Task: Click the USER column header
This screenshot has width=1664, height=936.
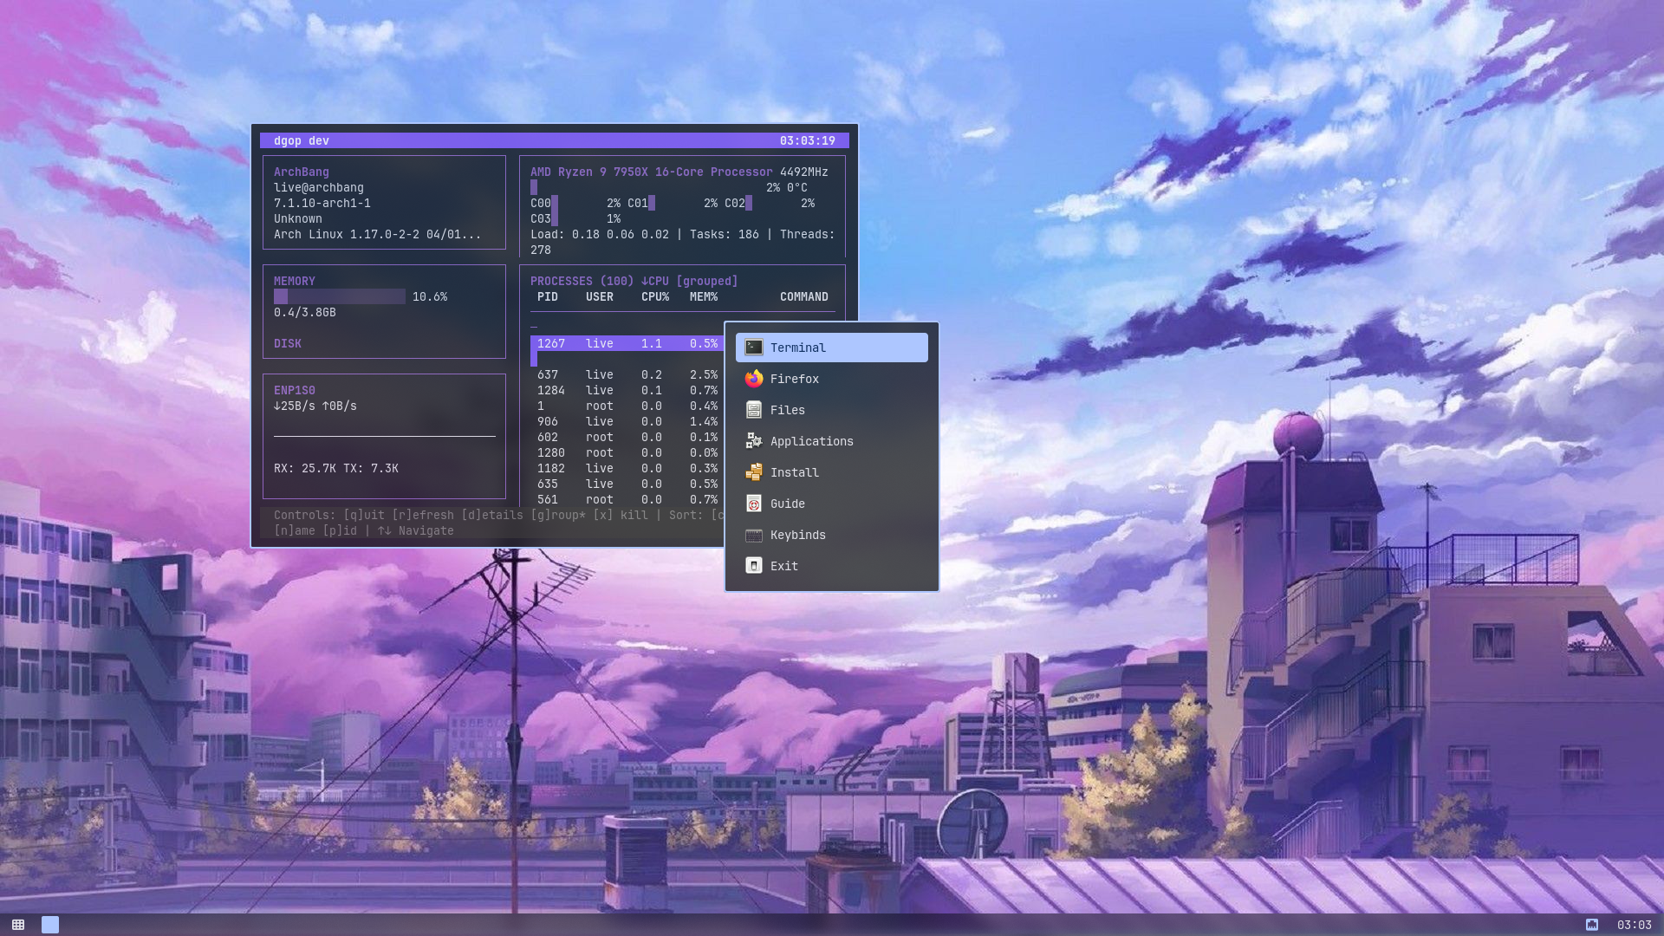Action: coord(600,296)
